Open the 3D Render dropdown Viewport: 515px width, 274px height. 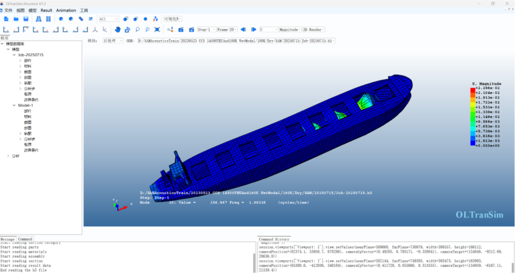click(314, 30)
